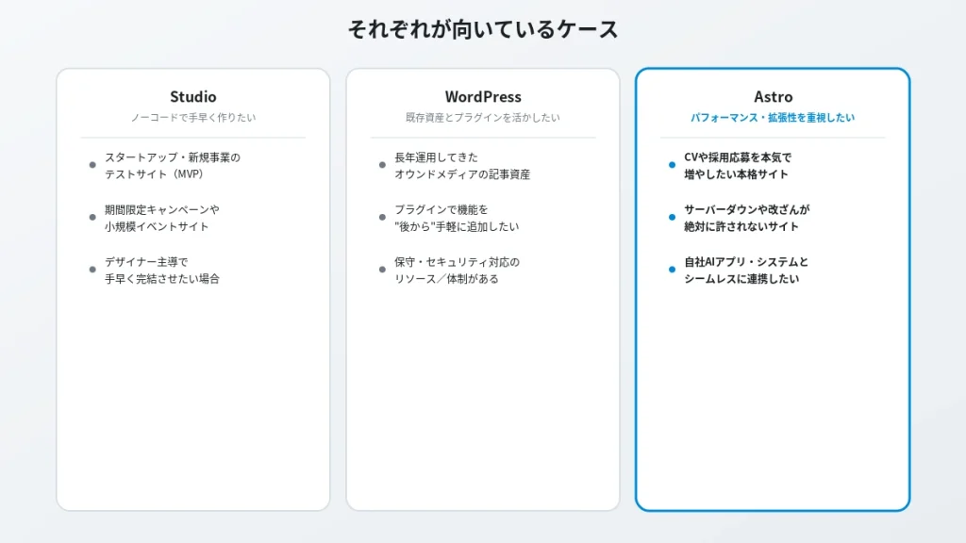Click text サーバーダウンや改ざんが絶対に許されないサイト

click(747, 218)
